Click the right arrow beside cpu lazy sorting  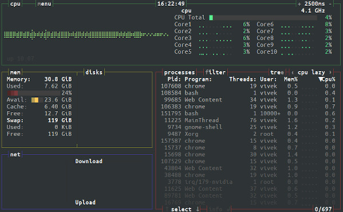tap(330, 72)
